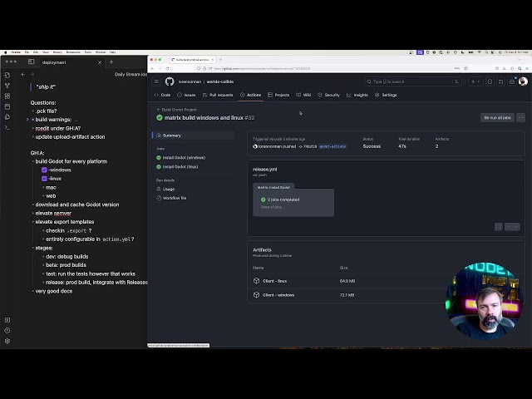Screen dimensions: 532x399
Task: Open GitHub command palette icon
Action: (456, 81)
